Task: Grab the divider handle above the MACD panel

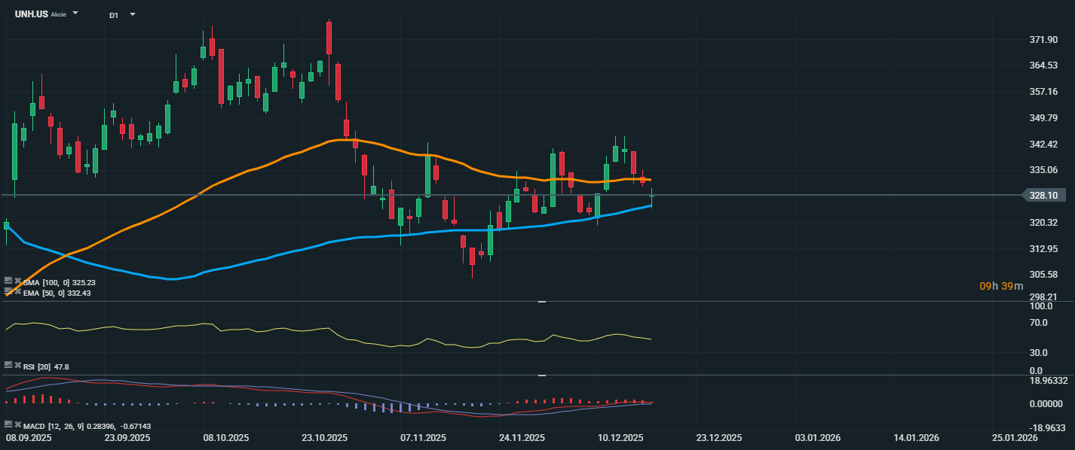Action: 541,375
